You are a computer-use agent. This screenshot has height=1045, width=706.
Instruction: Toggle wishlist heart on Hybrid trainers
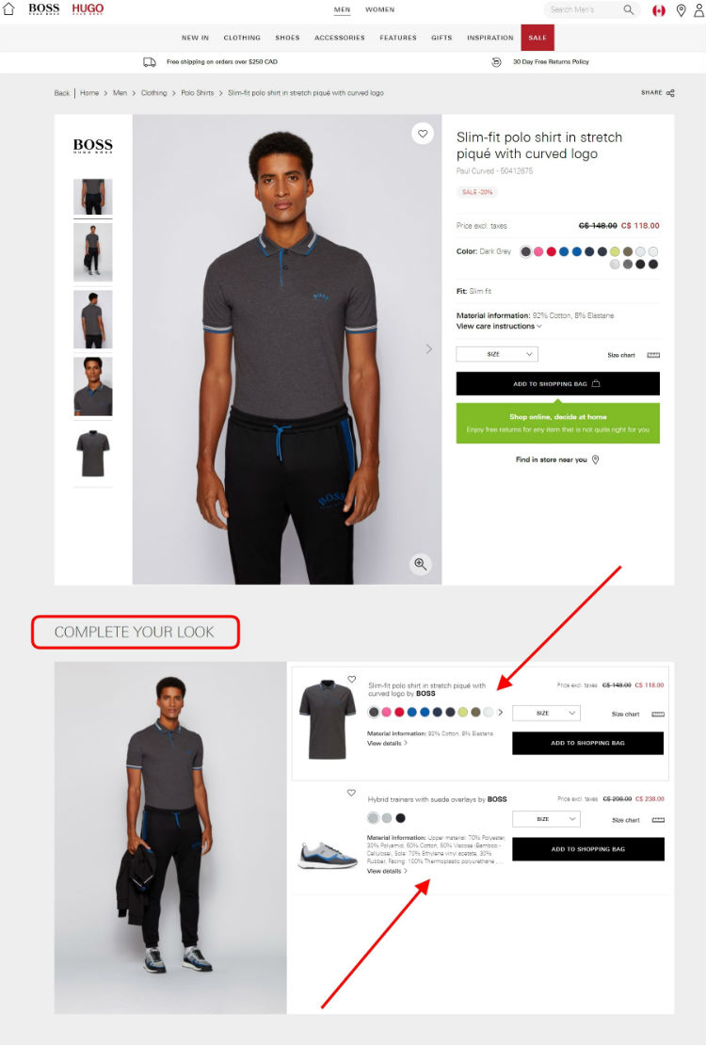[x=351, y=793]
